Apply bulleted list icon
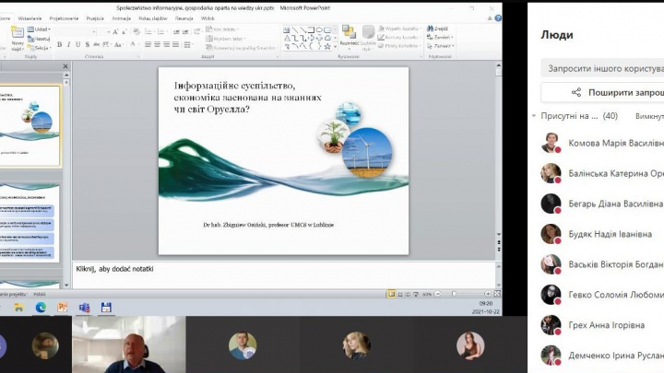This screenshot has height=373, width=664. [x=148, y=32]
